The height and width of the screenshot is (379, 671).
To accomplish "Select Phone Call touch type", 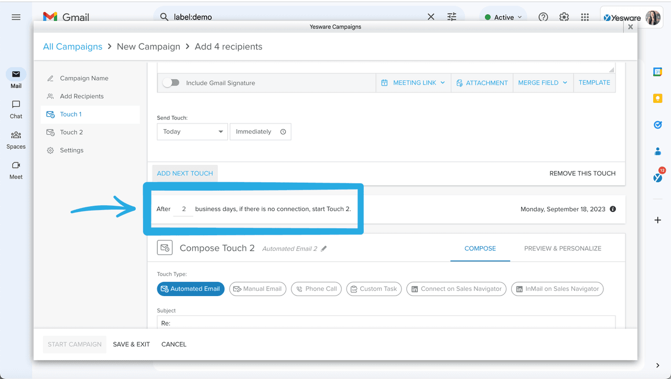I will click(316, 289).
